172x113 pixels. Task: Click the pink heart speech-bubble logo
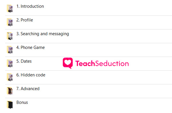(68, 63)
